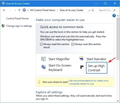
Task: Open Get recommendations to make computer easier link
Action: tap(89, 82)
